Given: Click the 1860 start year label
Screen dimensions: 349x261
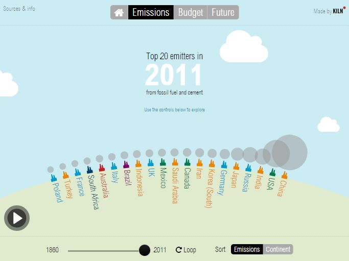Looking at the screenshot, I should [x=52, y=250].
